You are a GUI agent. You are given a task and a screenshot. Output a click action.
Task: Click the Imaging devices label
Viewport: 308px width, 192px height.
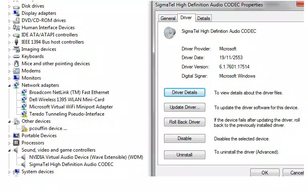pos(39,49)
